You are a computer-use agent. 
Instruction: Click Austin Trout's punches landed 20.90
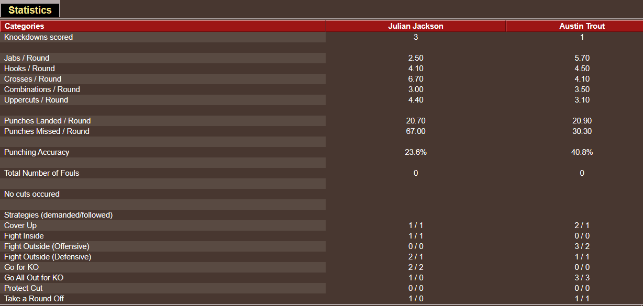(582, 121)
